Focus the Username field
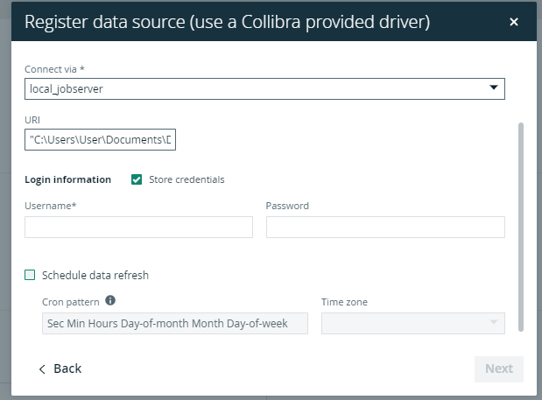The image size is (542, 400). coord(138,227)
